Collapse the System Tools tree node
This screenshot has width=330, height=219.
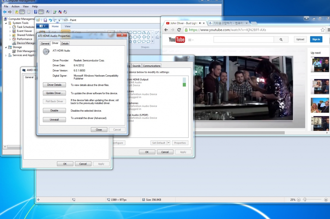point(6,23)
